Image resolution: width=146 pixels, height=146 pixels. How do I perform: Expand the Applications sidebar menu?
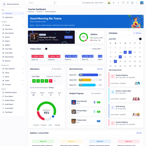pyautogui.click(x=13, y=18)
